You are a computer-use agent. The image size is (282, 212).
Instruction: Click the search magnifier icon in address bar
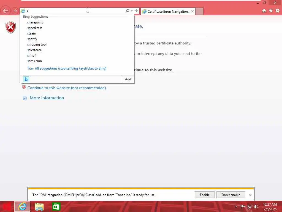(127, 11)
